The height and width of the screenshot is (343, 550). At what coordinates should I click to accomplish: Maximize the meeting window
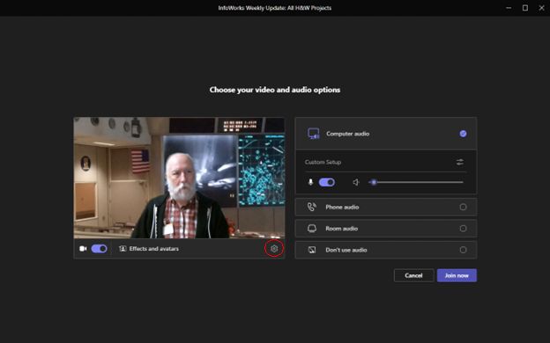click(525, 8)
